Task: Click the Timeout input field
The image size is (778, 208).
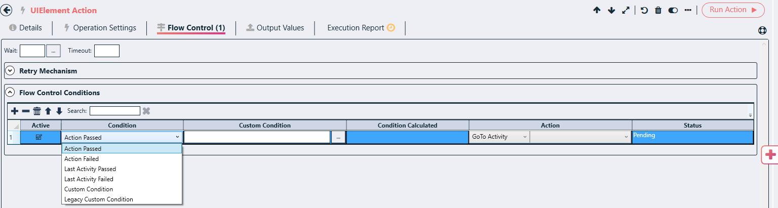Action: 106,51
